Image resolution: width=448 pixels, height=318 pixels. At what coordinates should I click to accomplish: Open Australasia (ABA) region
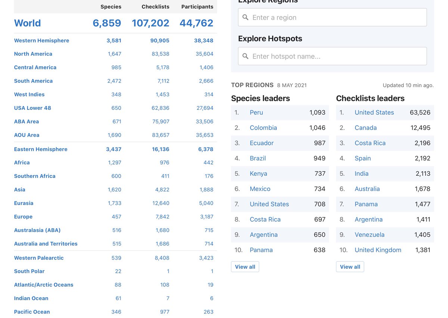pyautogui.click(x=37, y=230)
